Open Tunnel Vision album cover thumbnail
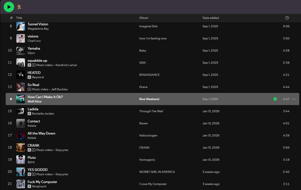 click(21, 26)
